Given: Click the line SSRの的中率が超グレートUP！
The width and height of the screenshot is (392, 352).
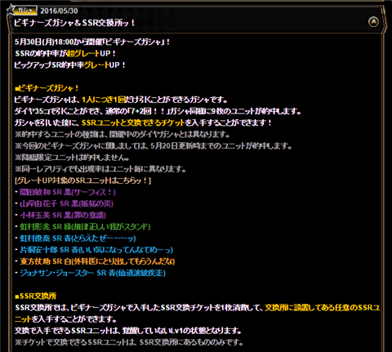Looking at the screenshot, I should [65, 53].
